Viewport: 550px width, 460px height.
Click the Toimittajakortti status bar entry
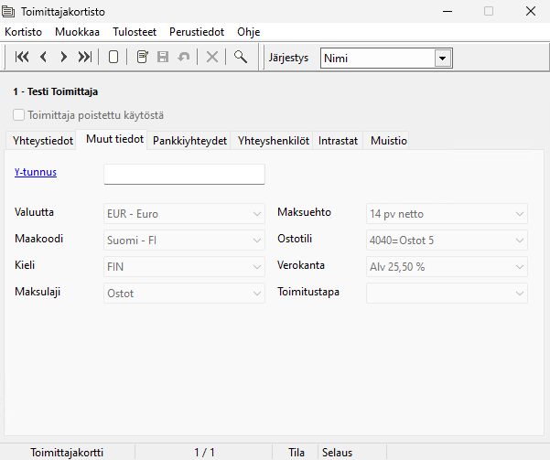pyautogui.click(x=67, y=453)
